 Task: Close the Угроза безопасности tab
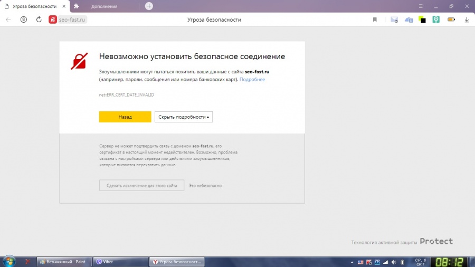coord(64,6)
